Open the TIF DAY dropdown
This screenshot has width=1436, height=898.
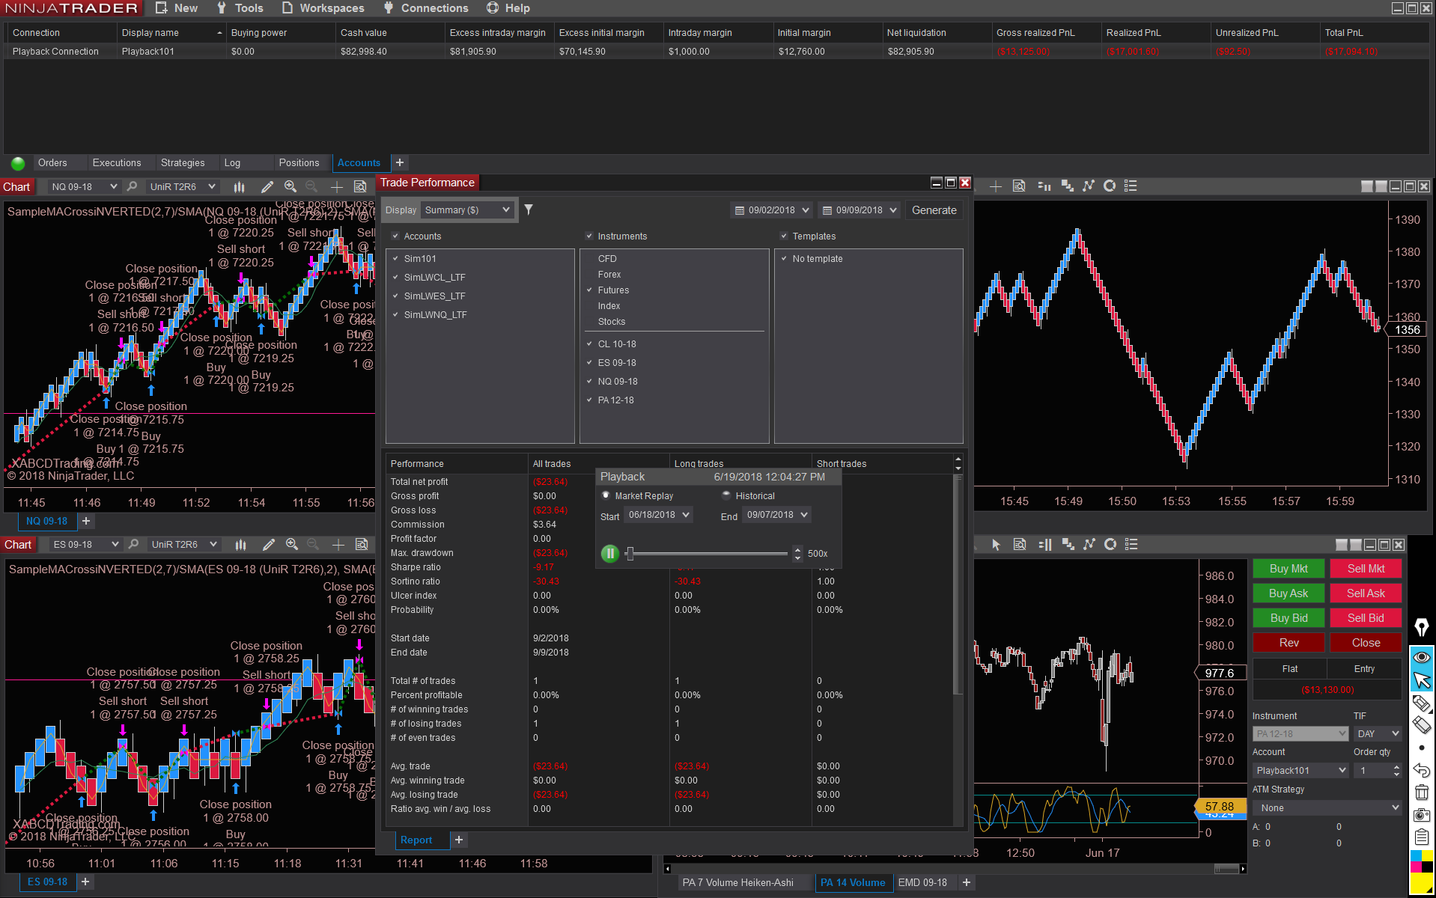1378,733
